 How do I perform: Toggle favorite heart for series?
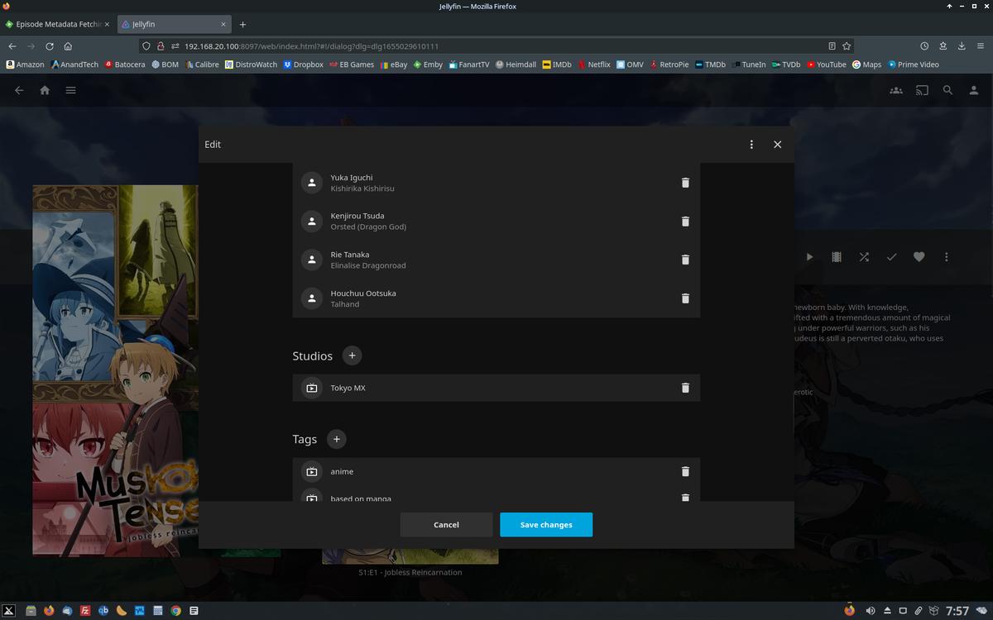point(919,257)
